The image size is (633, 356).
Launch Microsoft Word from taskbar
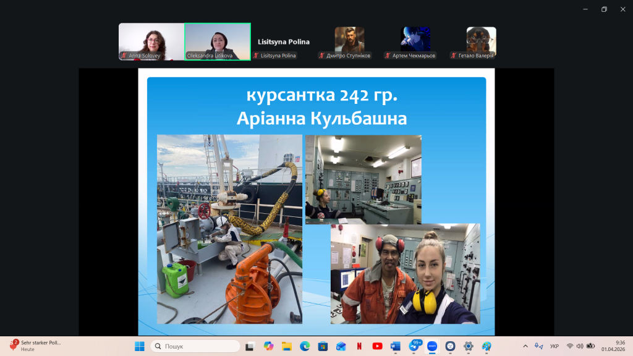point(396,346)
